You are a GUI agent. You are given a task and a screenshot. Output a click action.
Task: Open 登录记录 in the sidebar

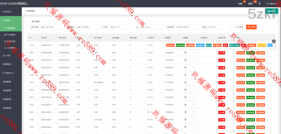pyautogui.click(x=11, y=41)
